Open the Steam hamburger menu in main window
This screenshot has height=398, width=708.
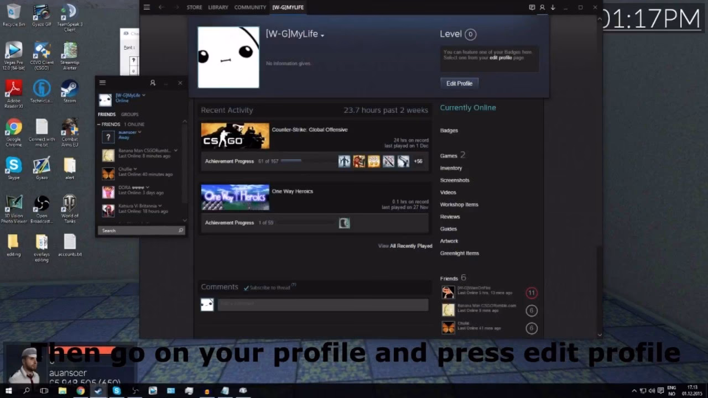click(147, 7)
